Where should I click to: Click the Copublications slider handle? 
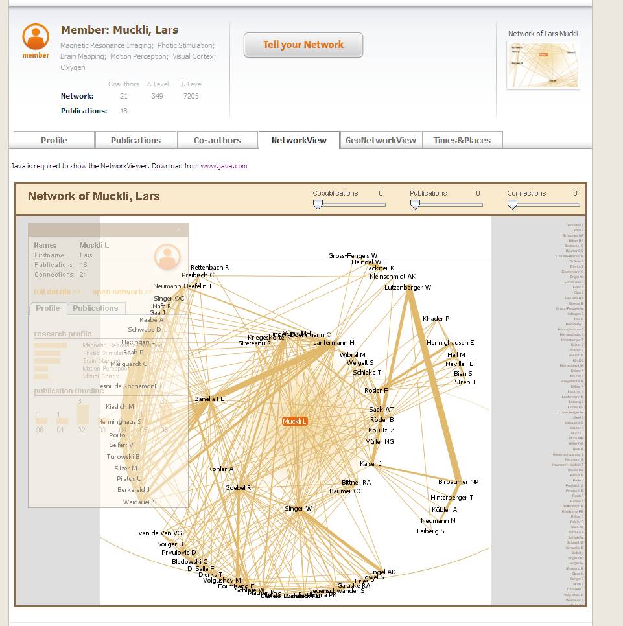(318, 205)
